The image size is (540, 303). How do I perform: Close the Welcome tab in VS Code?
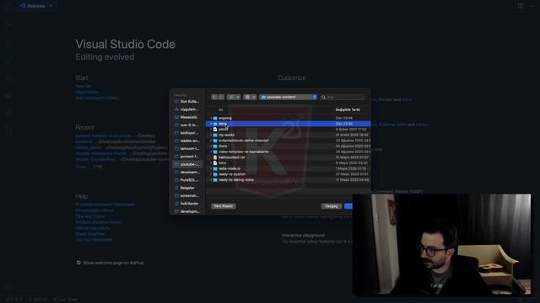pos(51,6)
